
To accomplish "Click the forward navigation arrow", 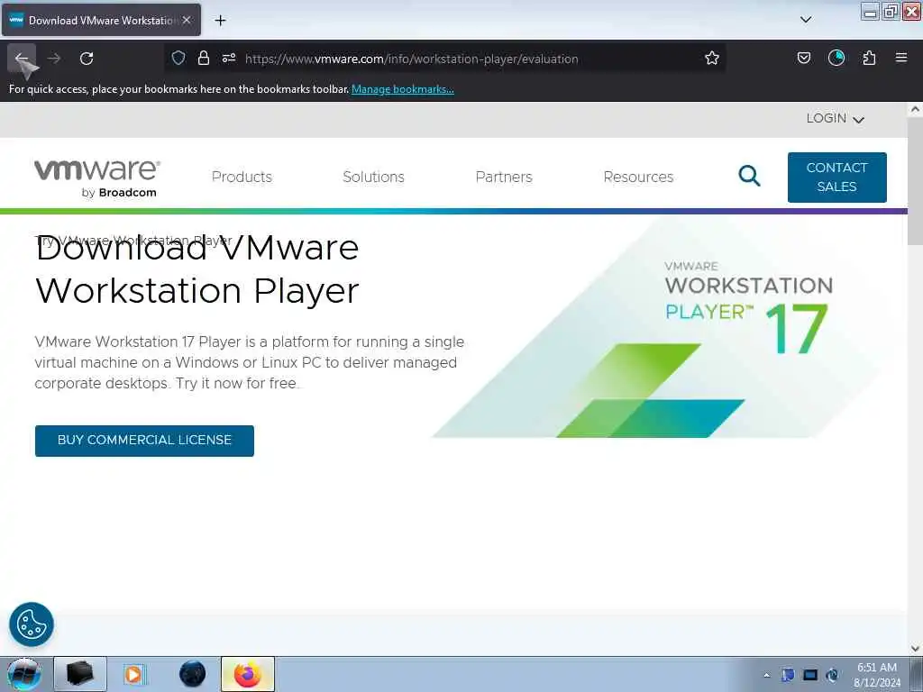I will pos(54,59).
